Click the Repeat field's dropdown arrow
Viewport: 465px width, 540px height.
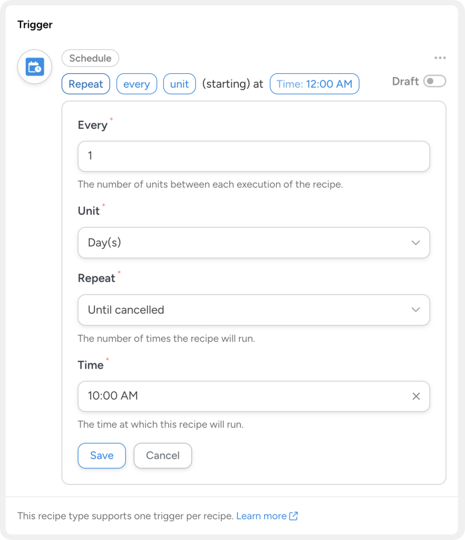[416, 310]
